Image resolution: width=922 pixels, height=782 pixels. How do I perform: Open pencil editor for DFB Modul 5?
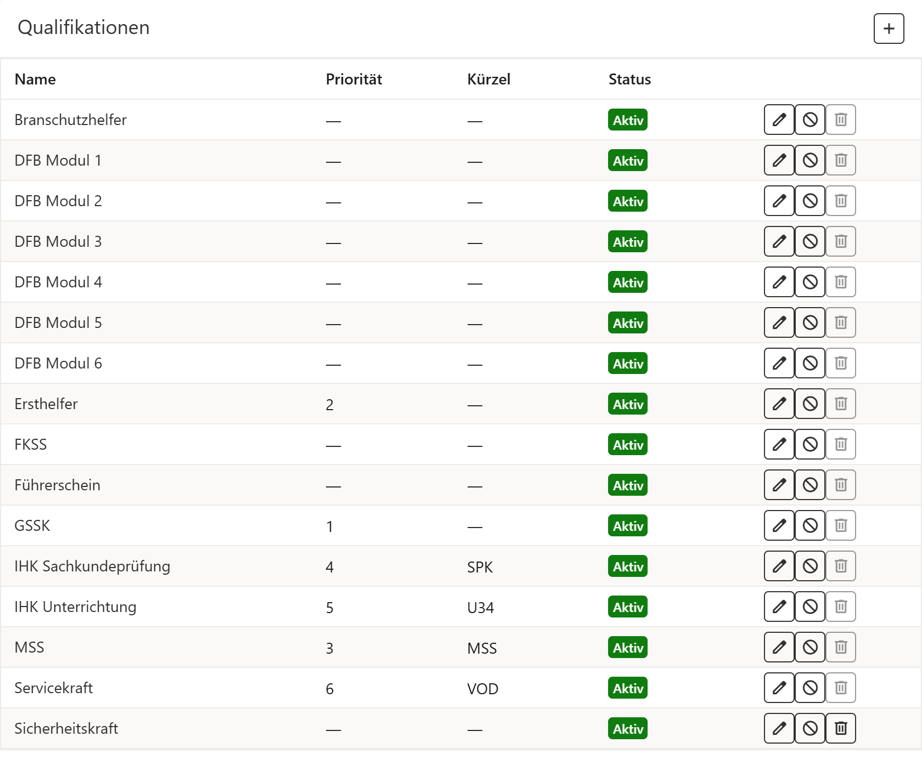click(779, 322)
